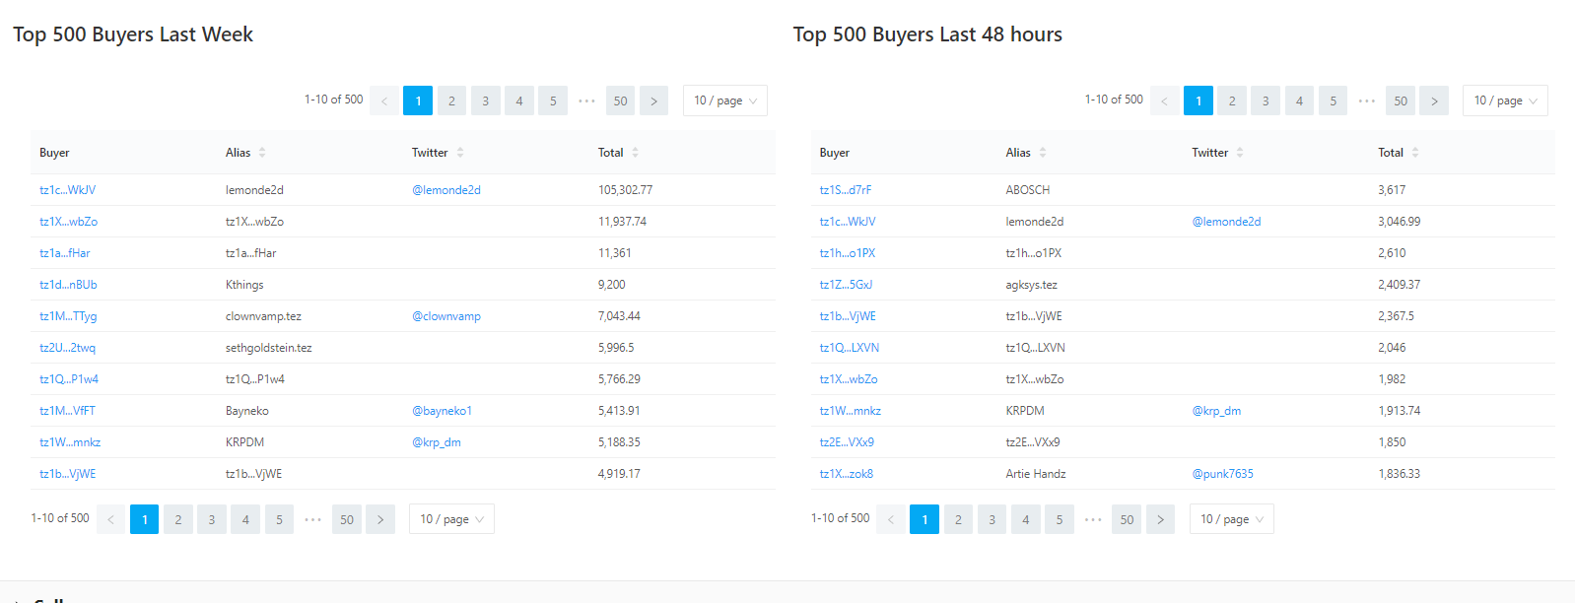Click page 2 in bottom Last Week pagination
Screen dimensions: 1575x603
(178, 519)
